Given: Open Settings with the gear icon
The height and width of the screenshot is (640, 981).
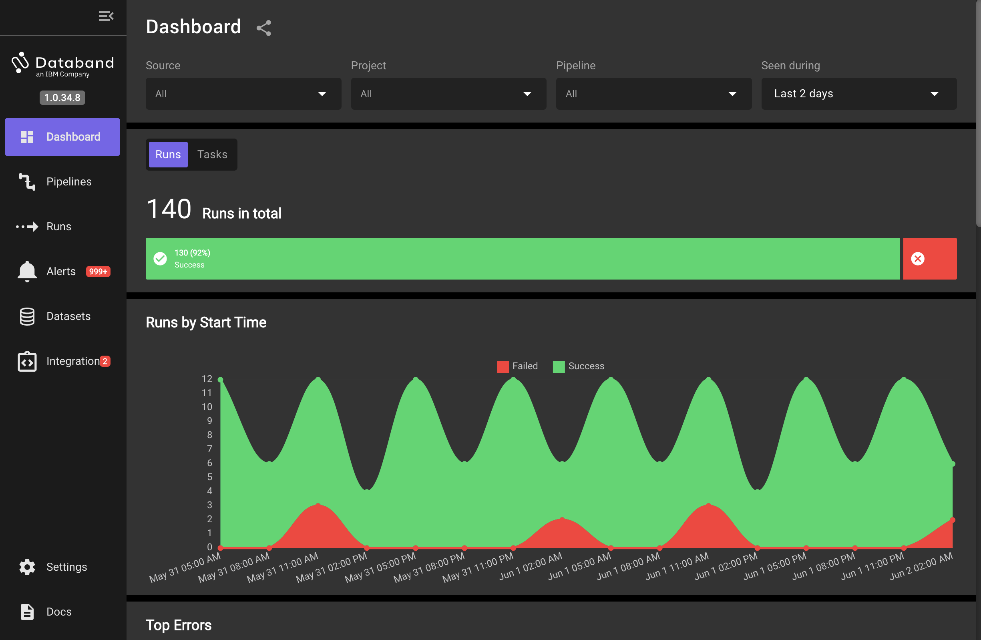Looking at the screenshot, I should [27, 567].
